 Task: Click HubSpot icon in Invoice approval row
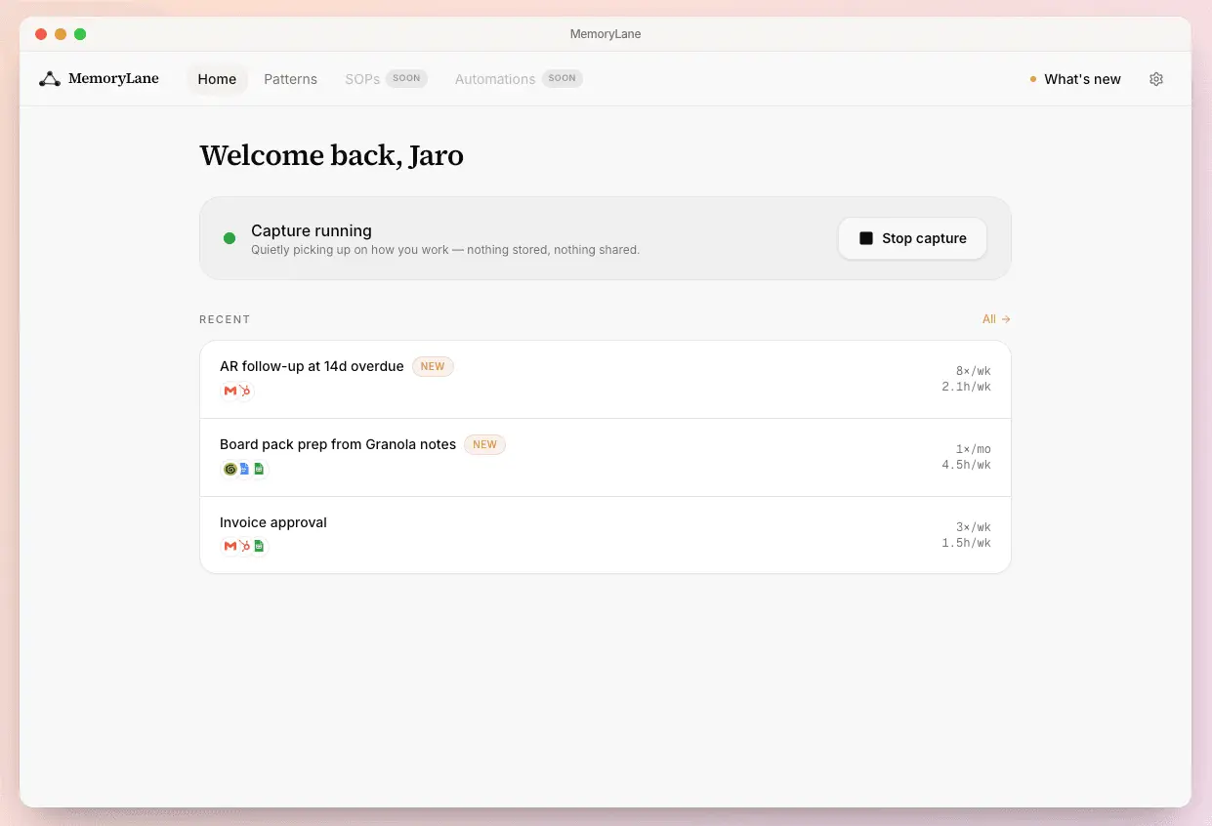coord(245,546)
